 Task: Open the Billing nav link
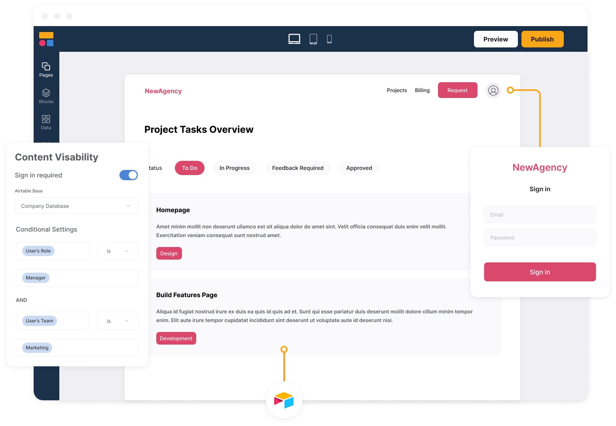pyautogui.click(x=422, y=90)
